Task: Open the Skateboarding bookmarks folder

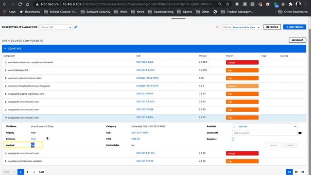Action: click(x=161, y=12)
